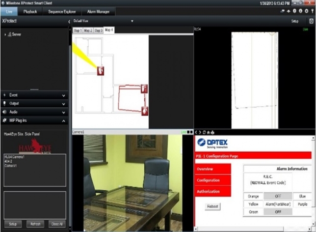Click the Close All button
Viewport: 316px width, 232px height.
(x=57, y=224)
